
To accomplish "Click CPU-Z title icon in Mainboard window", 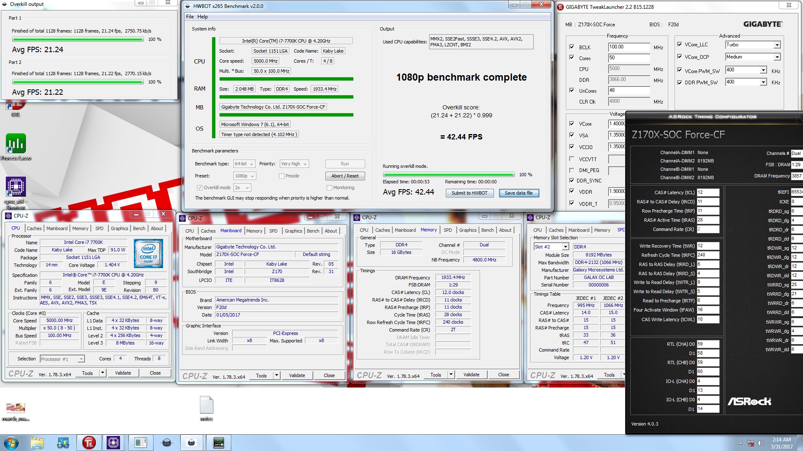I will point(182,218).
